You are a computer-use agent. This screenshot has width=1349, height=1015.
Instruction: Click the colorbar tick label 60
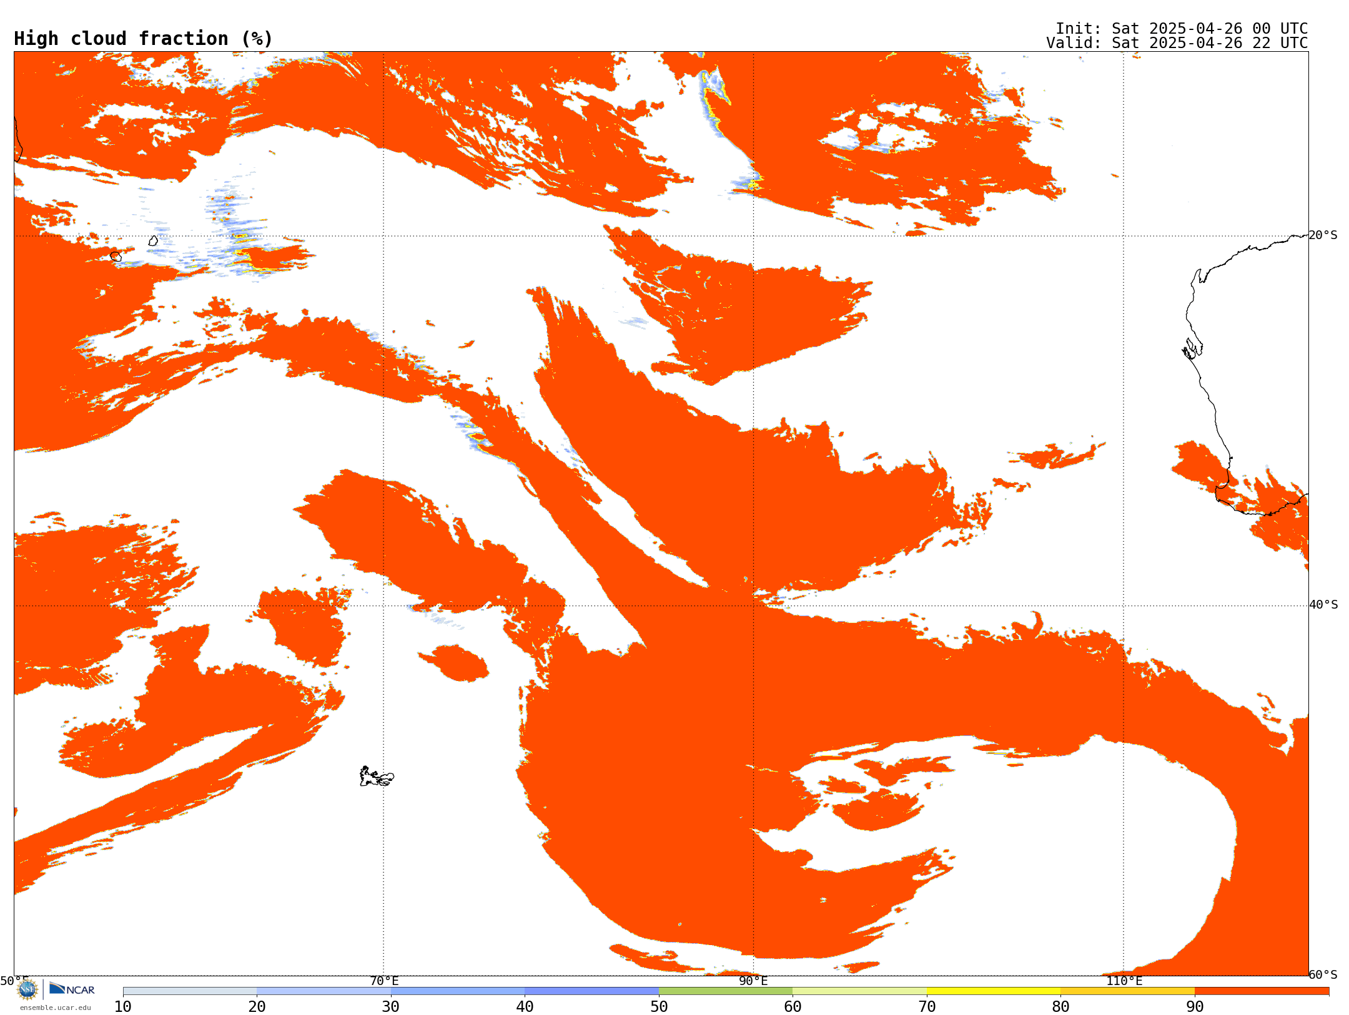point(793,1007)
